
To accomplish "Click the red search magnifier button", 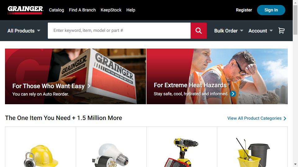I will click(x=199, y=31).
